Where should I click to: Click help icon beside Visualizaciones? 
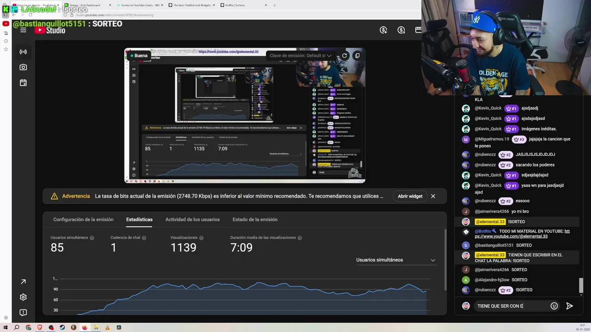(201, 238)
